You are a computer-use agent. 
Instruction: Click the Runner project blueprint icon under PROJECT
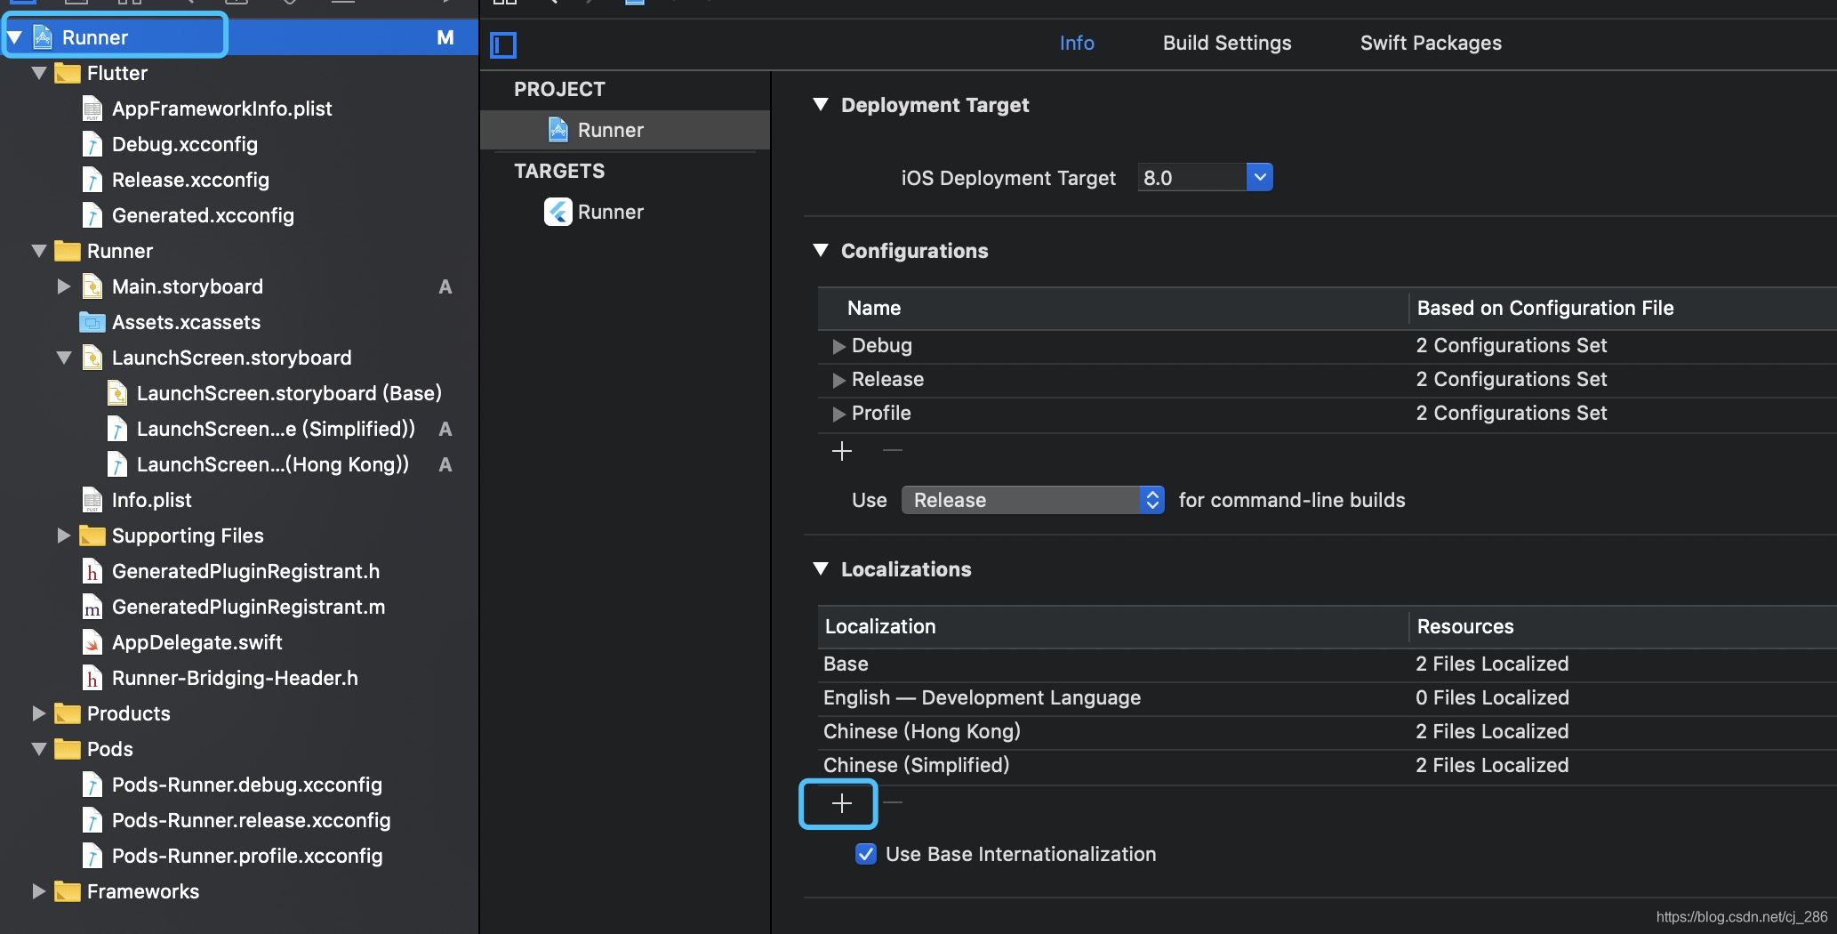click(x=558, y=130)
